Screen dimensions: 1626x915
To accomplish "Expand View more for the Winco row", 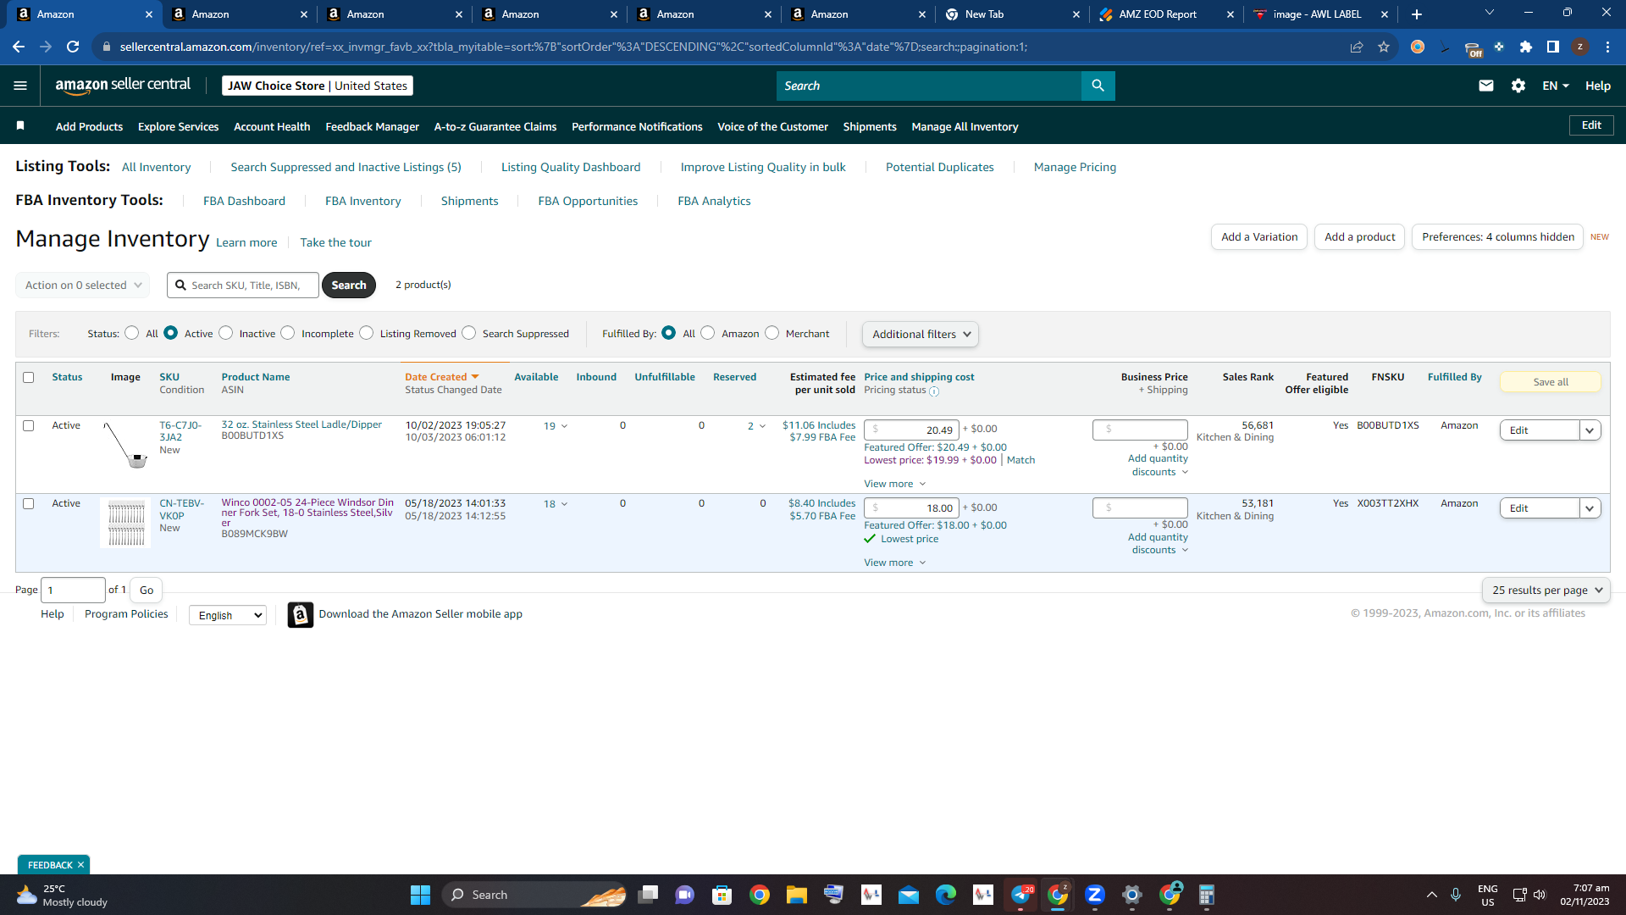I will tap(895, 563).
